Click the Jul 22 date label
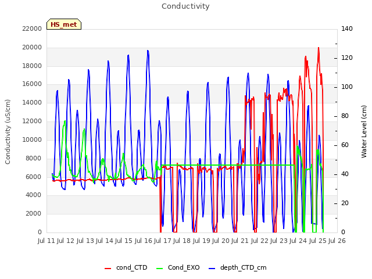The width and height of the screenshot is (372, 279). pyautogui.click(x=260, y=241)
